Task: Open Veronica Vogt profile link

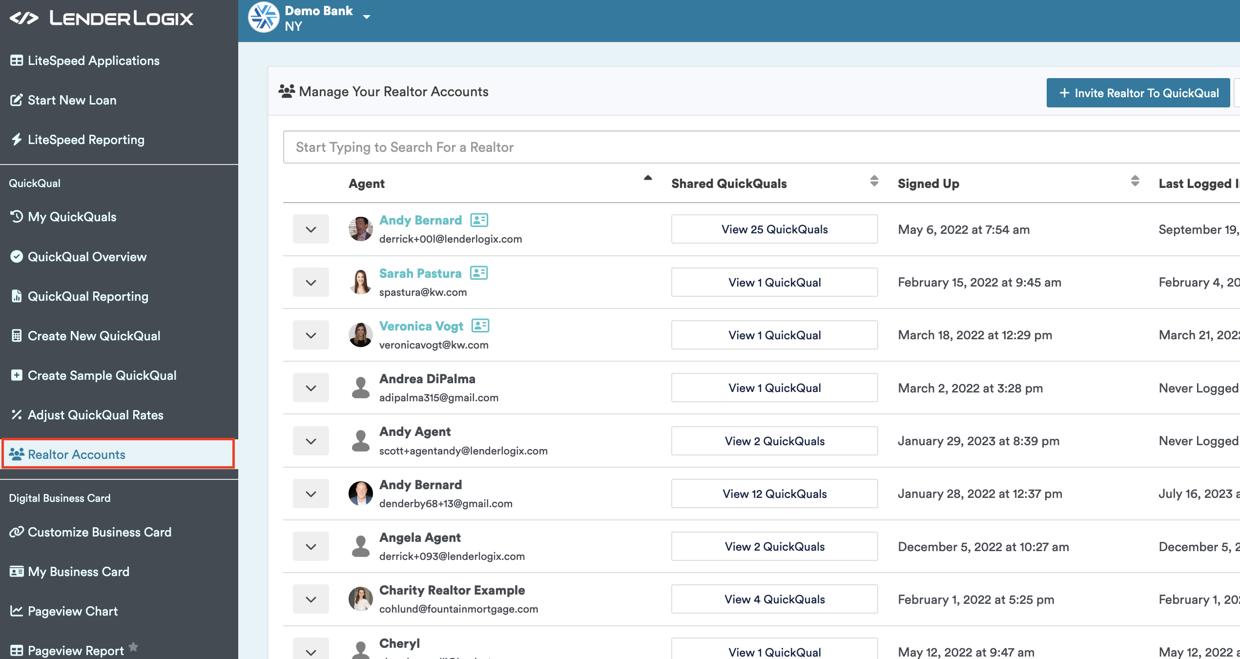Action: pos(421,326)
